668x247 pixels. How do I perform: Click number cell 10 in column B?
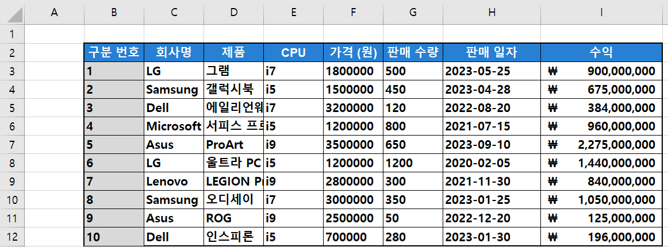114,236
